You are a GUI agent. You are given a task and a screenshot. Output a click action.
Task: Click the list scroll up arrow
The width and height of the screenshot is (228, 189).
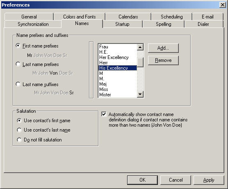140,47
